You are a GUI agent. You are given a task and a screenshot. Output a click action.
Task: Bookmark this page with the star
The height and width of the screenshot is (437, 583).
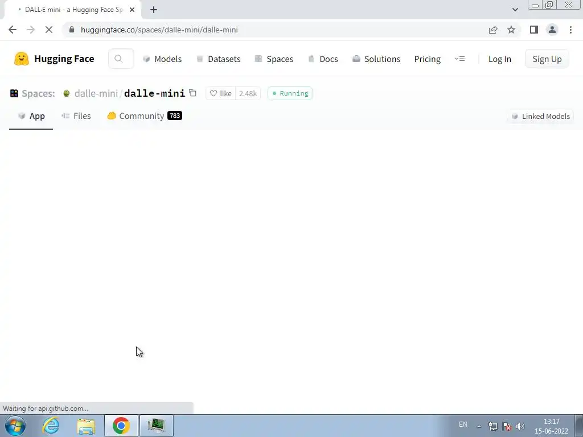pos(511,30)
